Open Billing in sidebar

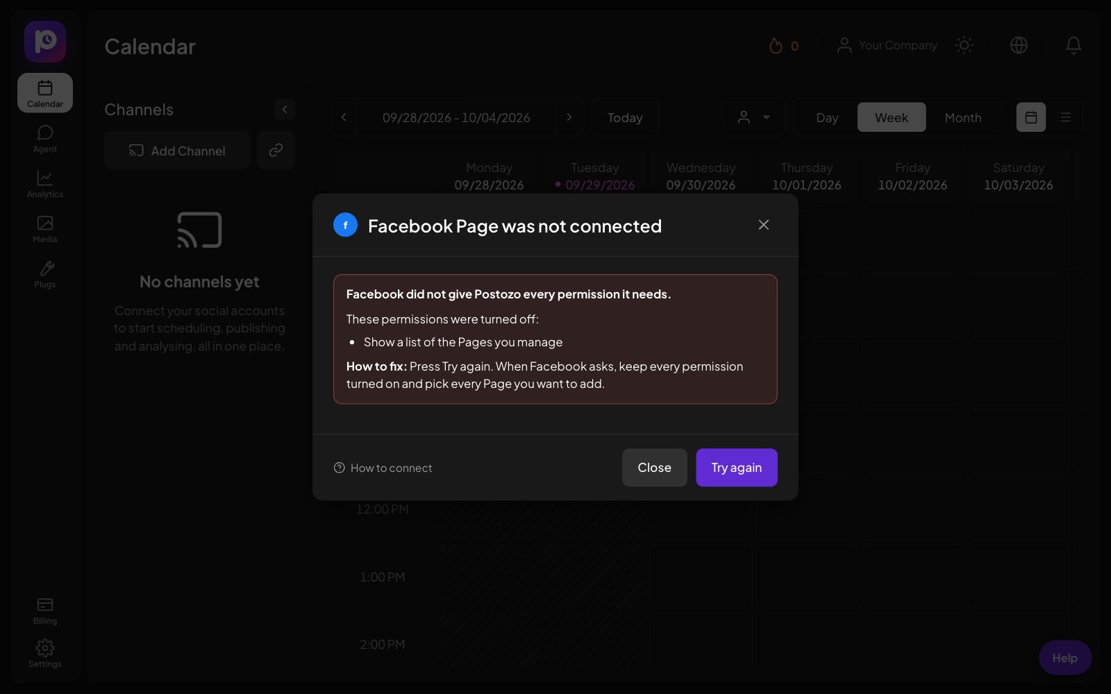point(45,611)
